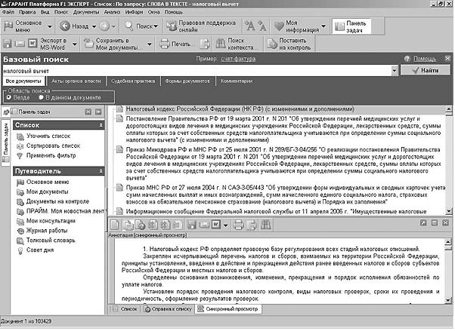Open the счет-фактура example link
This screenshot has height=331, width=455.
[x=238, y=59]
